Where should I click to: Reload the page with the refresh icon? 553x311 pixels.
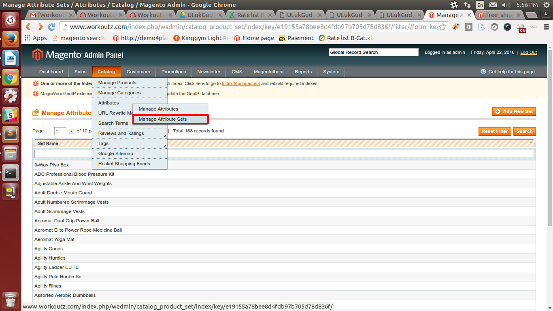coord(52,27)
